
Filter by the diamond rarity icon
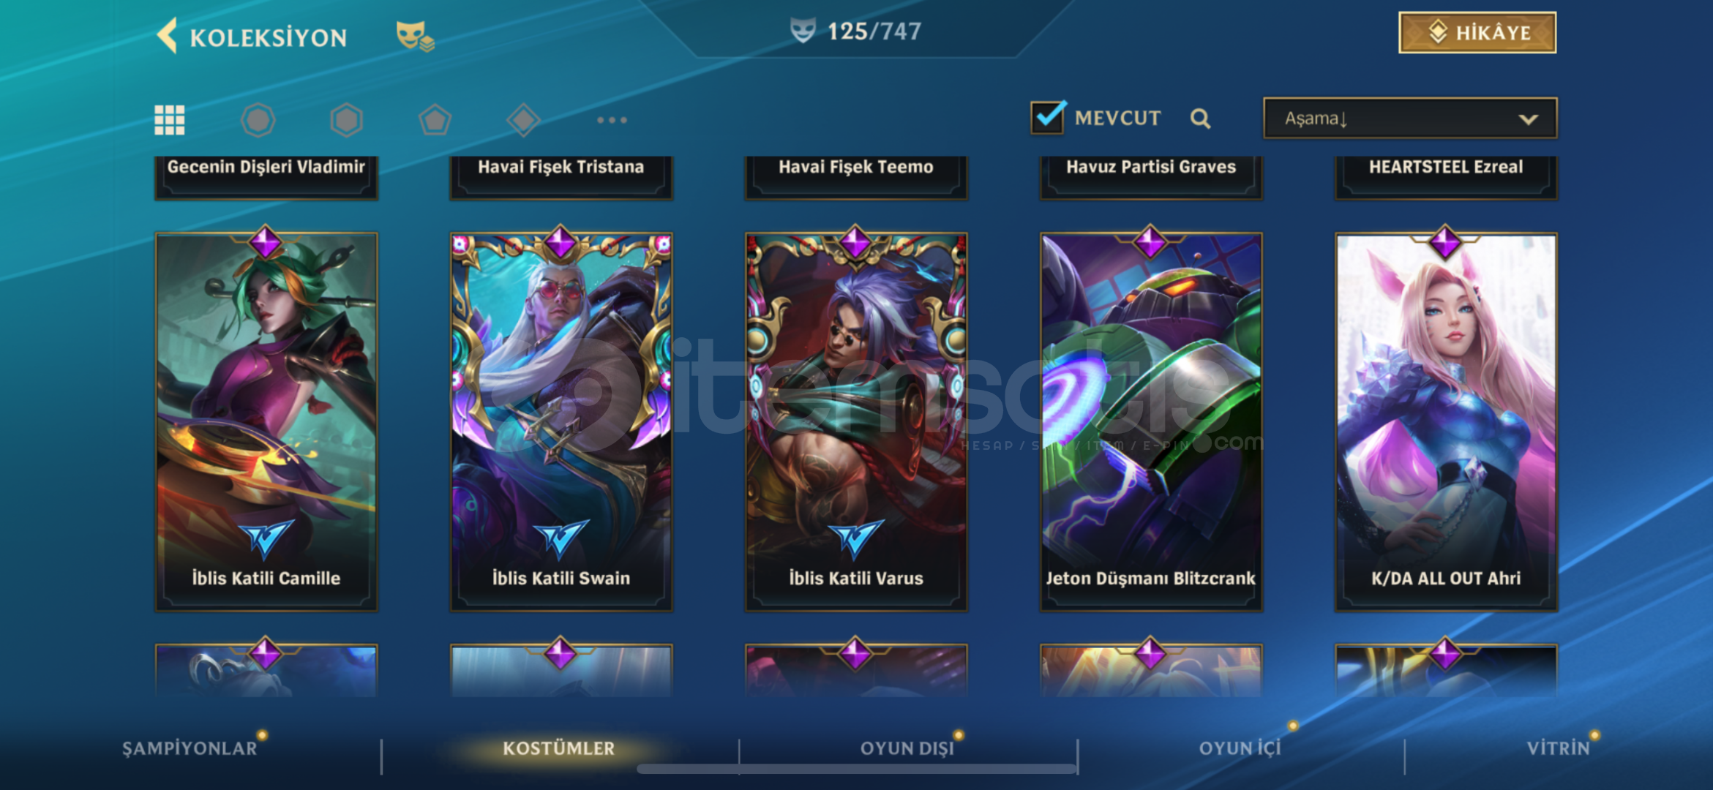(x=523, y=120)
